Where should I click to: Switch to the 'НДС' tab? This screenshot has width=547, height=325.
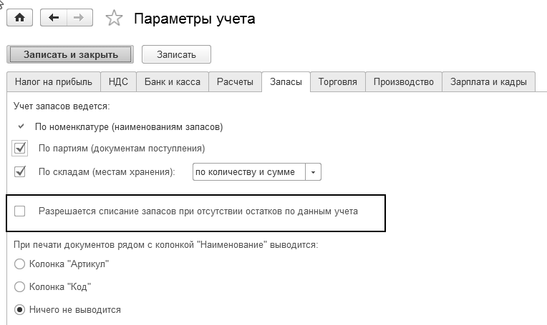[118, 82]
